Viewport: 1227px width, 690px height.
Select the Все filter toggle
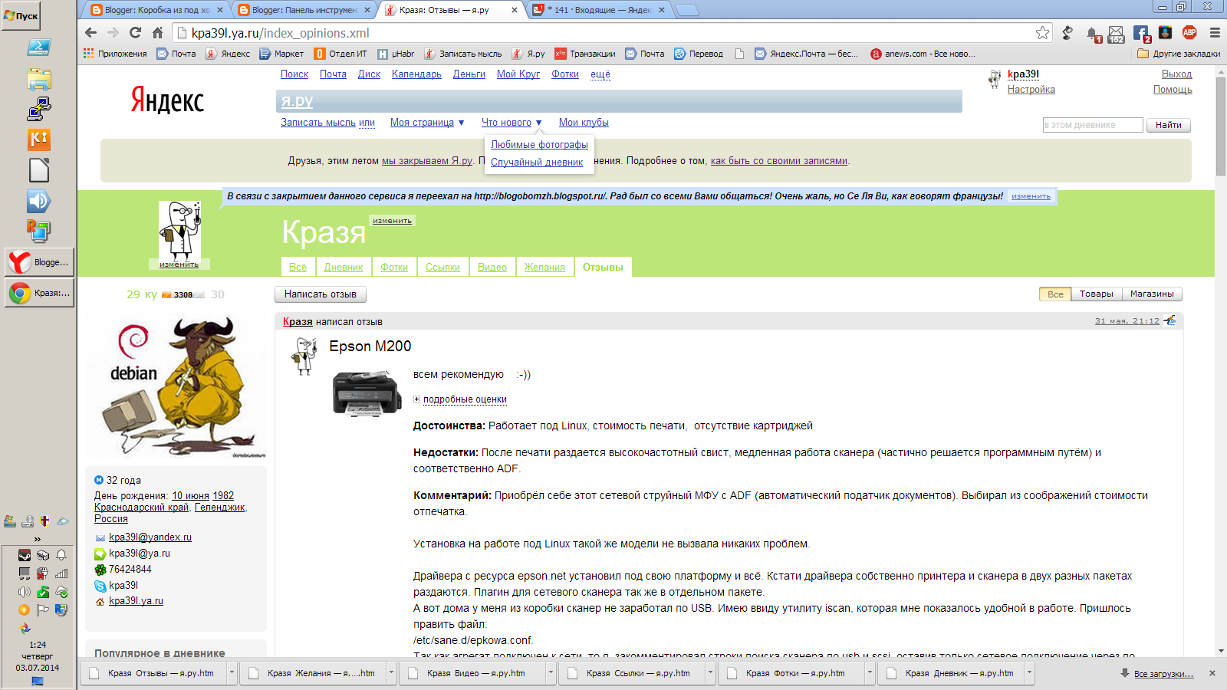(x=1055, y=294)
